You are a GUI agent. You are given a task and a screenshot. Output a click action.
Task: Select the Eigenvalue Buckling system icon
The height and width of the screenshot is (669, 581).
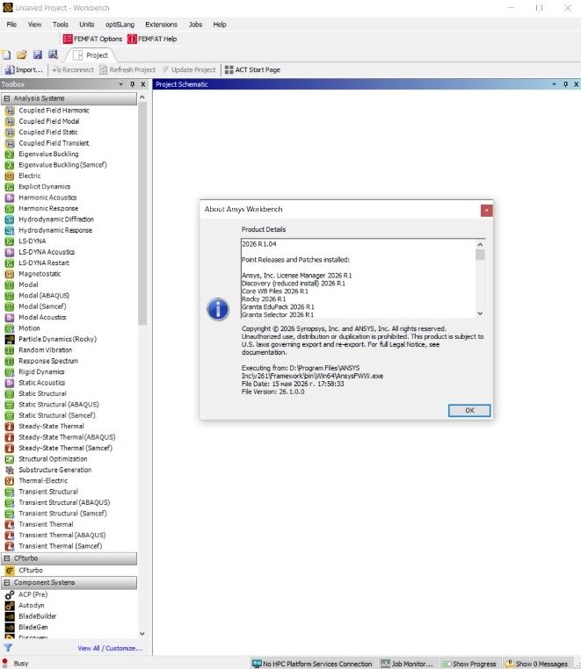(x=10, y=154)
